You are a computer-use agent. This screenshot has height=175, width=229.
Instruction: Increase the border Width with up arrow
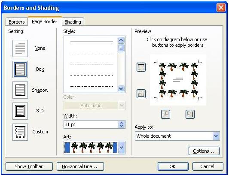pos(122,123)
